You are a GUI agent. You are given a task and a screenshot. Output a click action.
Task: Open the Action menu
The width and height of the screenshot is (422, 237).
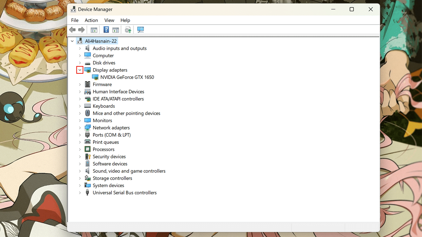(x=91, y=20)
